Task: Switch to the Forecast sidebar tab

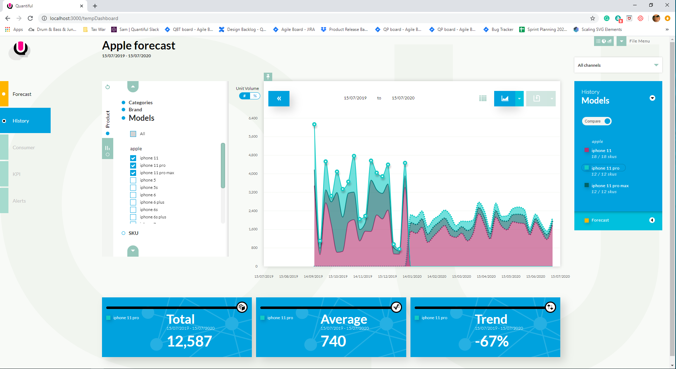Action: pos(22,94)
